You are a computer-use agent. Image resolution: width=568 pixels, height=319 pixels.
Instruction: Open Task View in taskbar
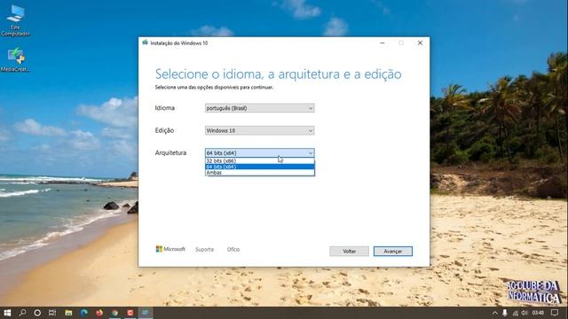[x=52, y=313]
